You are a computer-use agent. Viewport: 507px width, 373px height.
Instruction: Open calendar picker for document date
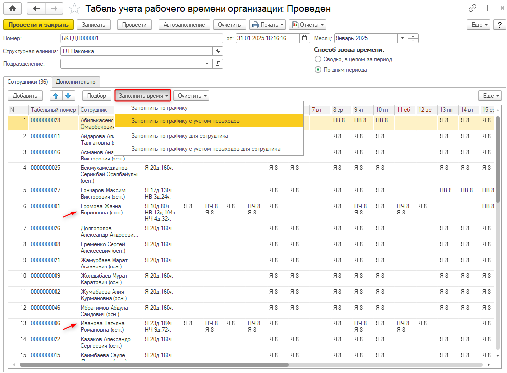click(x=303, y=38)
